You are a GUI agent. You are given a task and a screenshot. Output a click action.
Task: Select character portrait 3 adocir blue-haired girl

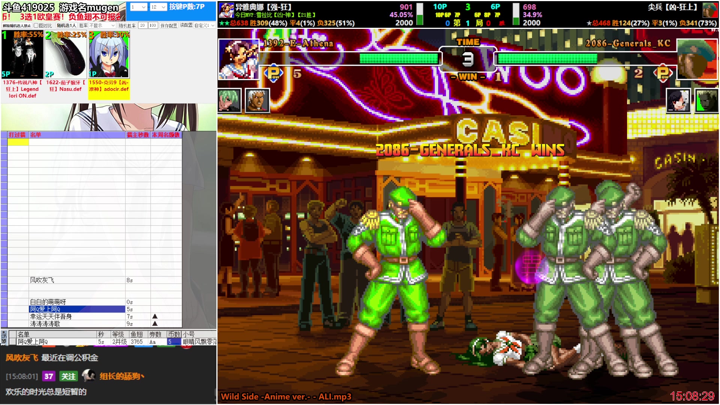coord(109,55)
